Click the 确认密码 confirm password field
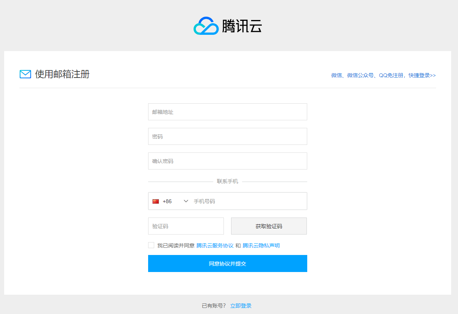 [x=228, y=161]
